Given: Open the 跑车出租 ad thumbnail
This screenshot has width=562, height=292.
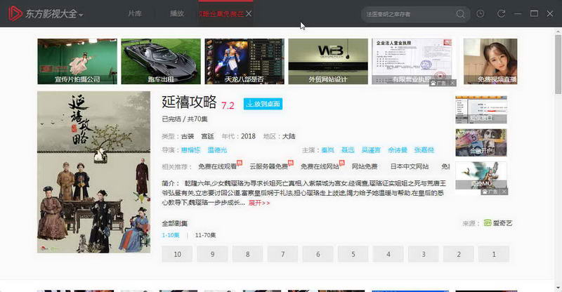Looking at the screenshot, I should pyautogui.click(x=161, y=61).
